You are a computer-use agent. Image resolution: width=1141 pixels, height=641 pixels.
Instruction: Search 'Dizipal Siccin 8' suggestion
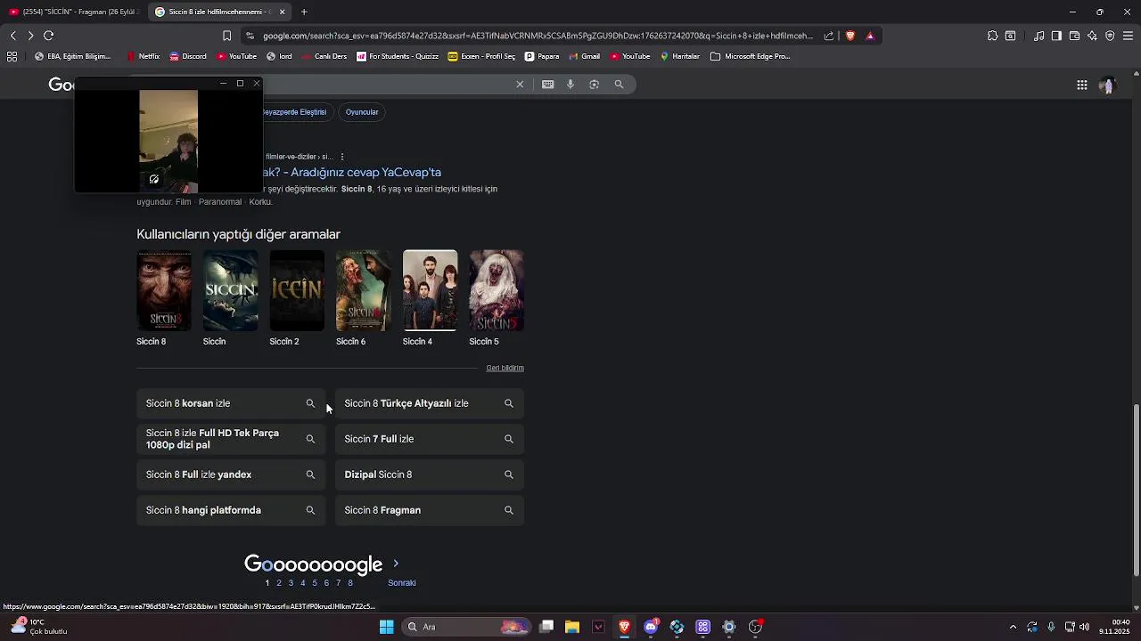429,475
